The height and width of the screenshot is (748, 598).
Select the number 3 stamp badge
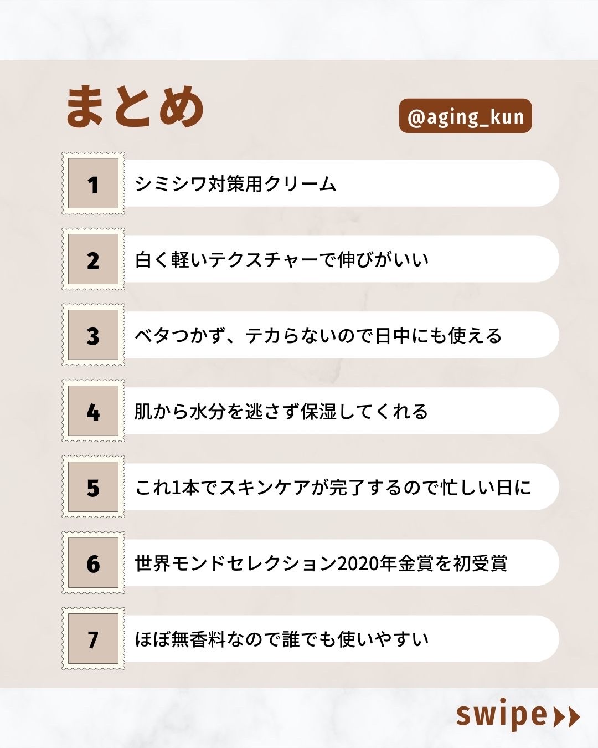click(x=93, y=335)
